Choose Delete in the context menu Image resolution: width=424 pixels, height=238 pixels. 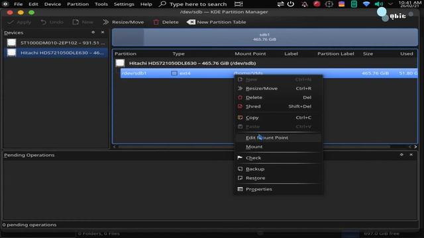coord(278,97)
